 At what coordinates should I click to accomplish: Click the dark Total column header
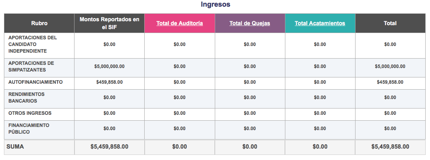point(390,23)
